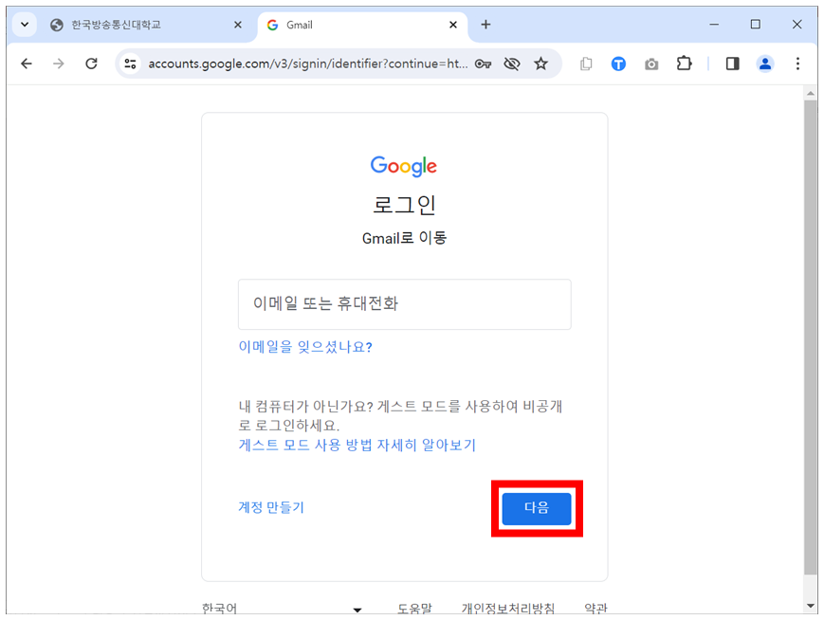Open a new tab with plus button
The width and height of the screenshot is (824, 620).
coord(485,25)
